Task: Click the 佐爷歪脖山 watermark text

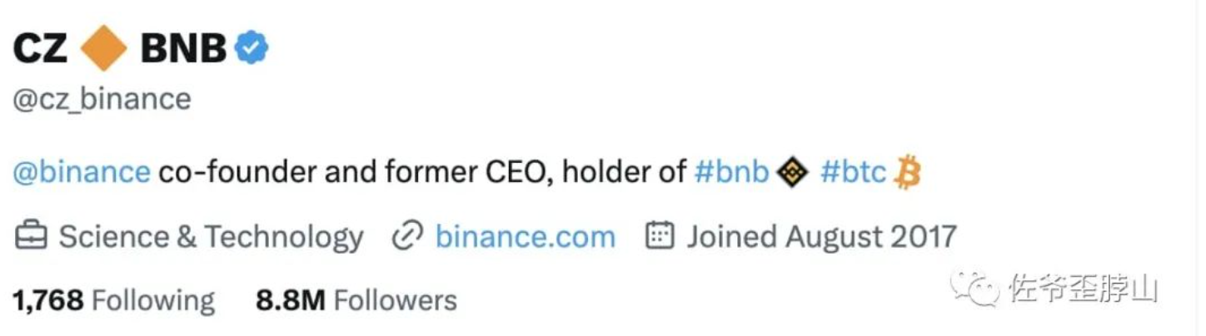Action: tap(1083, 288)
